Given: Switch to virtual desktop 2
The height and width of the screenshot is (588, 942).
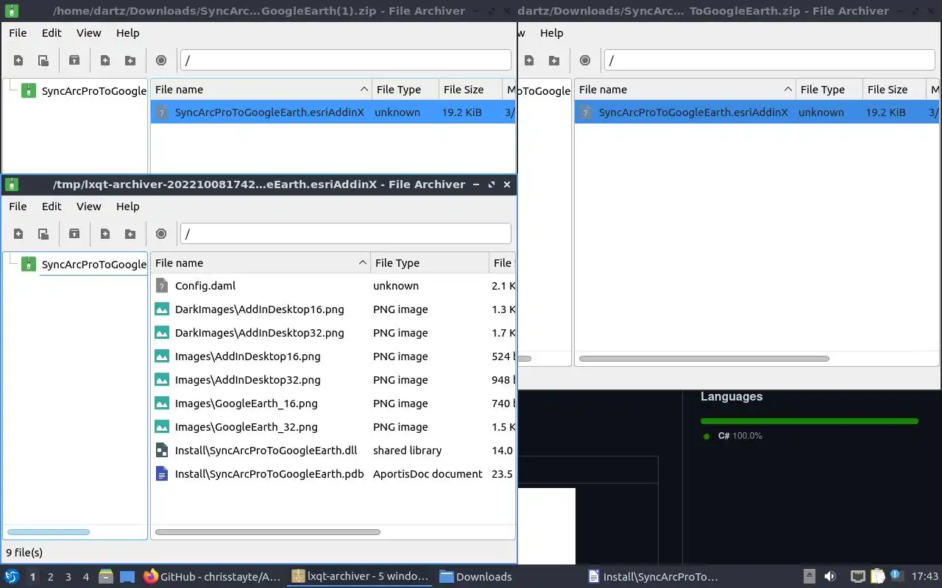Looking at the screenshot, I should coord(50,577).
